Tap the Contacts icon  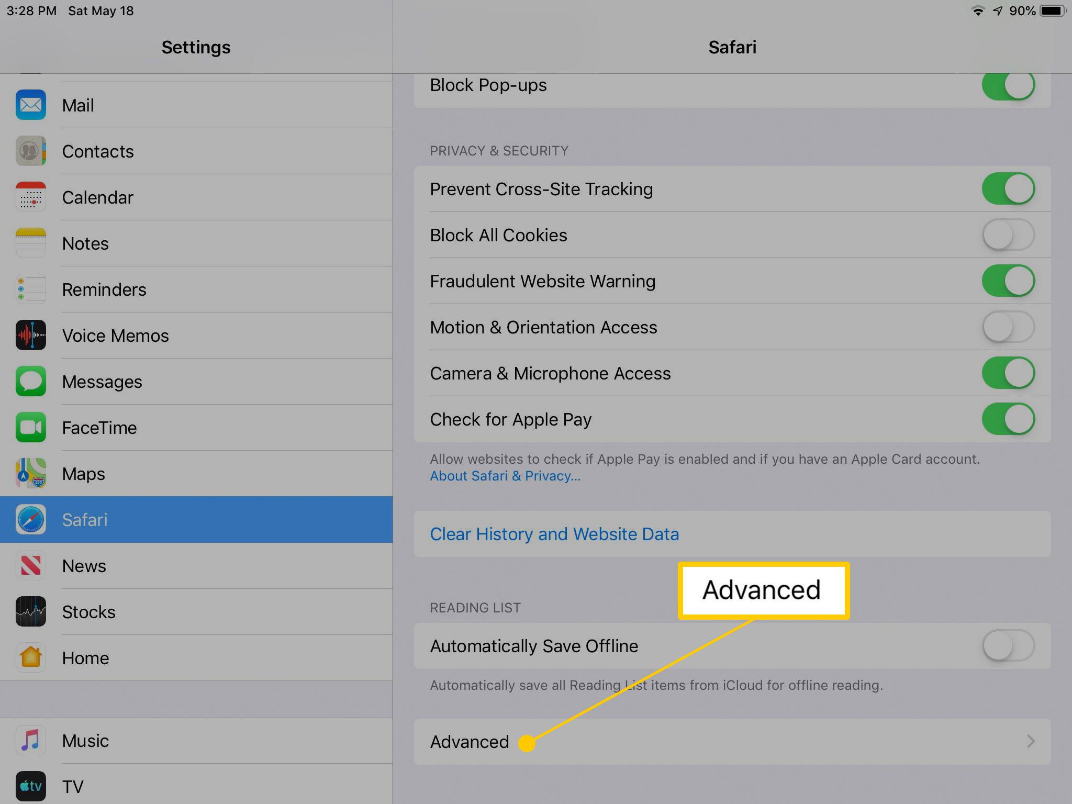(31, 151)
